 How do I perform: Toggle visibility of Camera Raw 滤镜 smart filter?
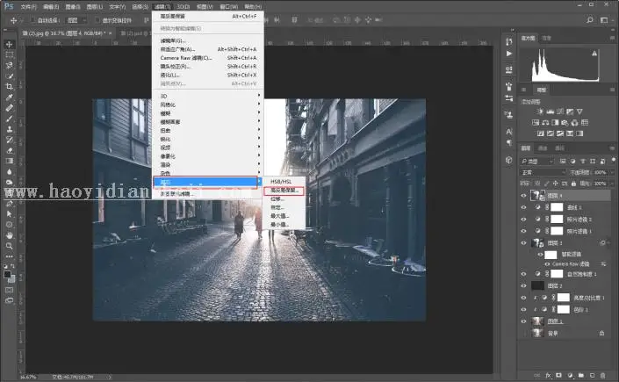547,263
